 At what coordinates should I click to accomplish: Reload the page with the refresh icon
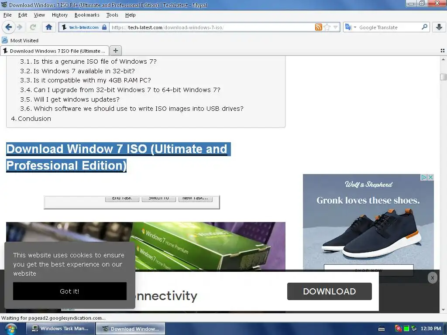coord(33,27)
